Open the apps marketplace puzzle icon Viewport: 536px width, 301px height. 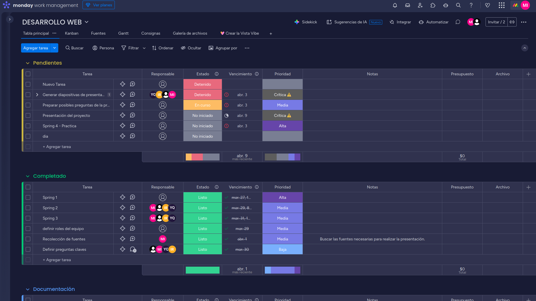433,5
